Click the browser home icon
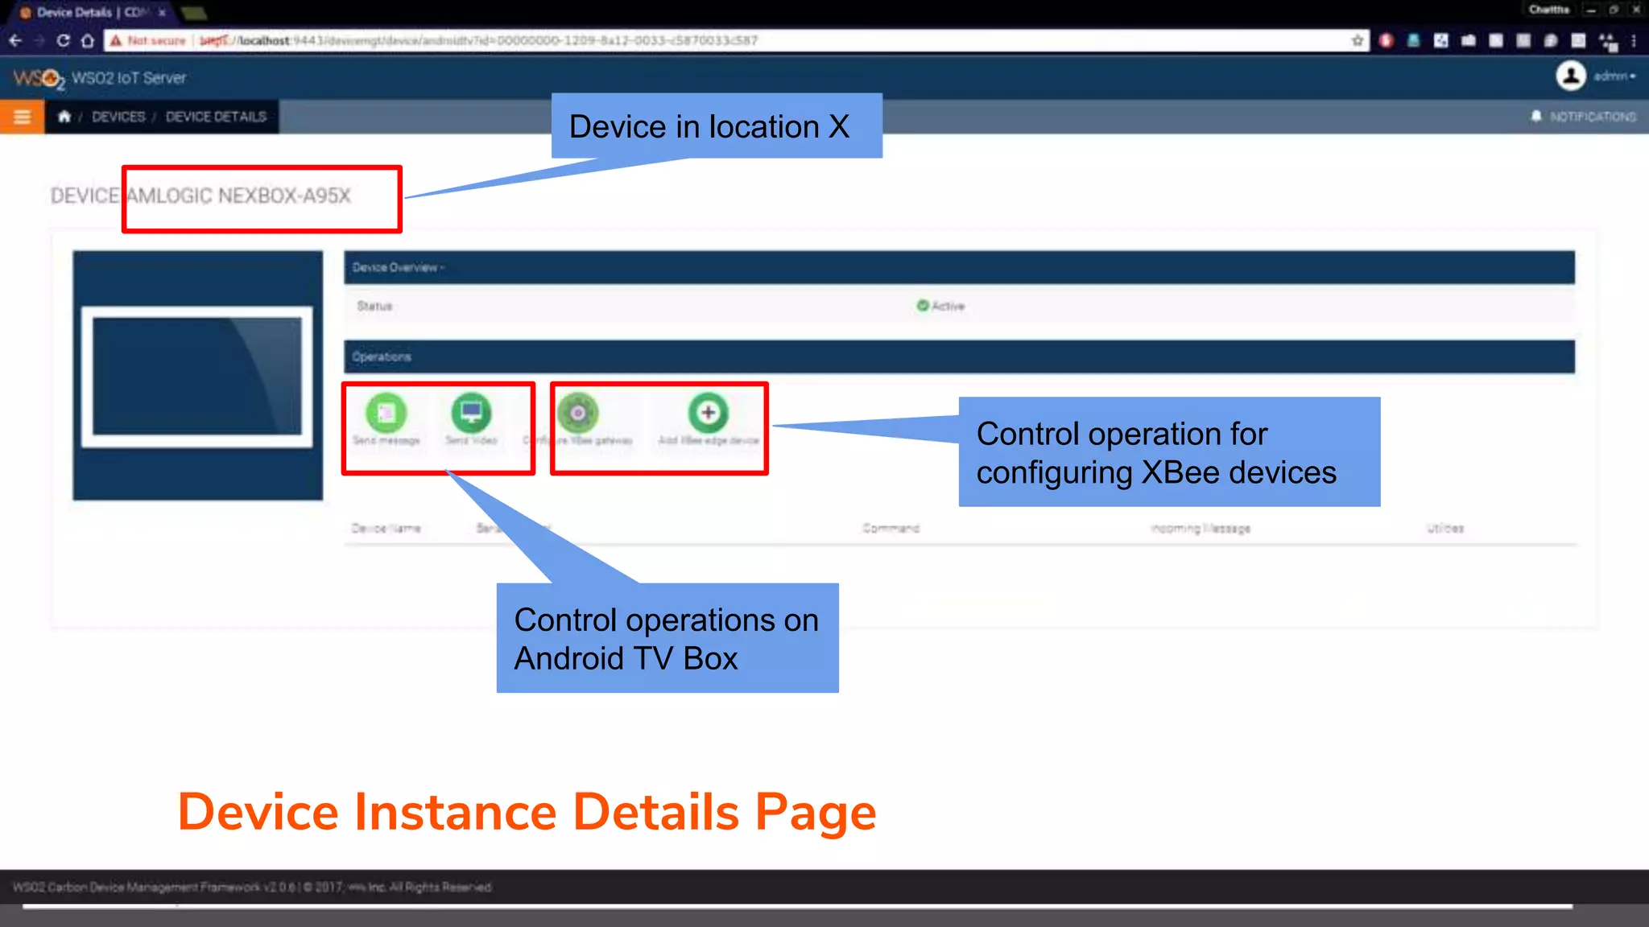Image resolution: width=1649 pixels, height=927 pixels. point(88,40)
